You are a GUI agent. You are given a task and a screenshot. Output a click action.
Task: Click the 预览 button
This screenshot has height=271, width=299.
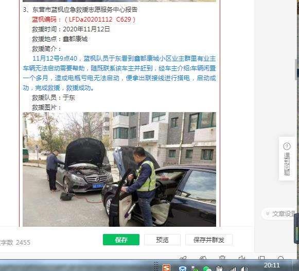[162, 240]
